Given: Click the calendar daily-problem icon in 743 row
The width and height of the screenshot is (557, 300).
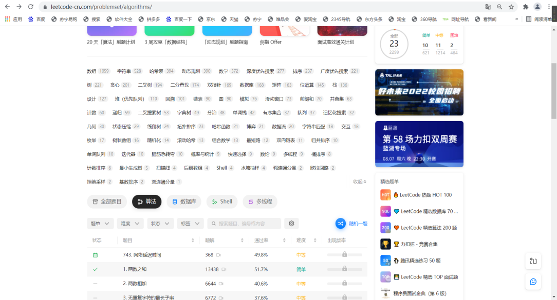Looking at the screenshot, I should click(95, 255).
